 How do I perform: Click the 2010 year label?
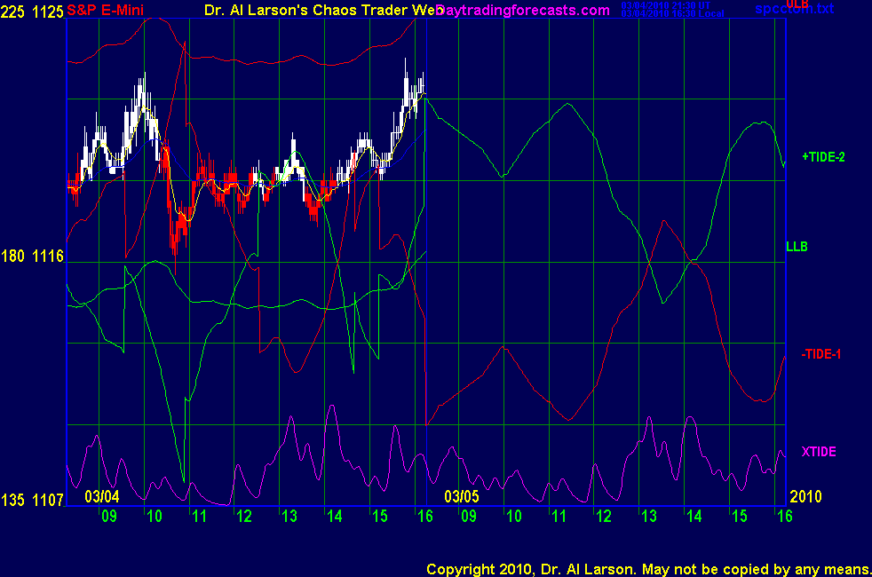point(807,495)
